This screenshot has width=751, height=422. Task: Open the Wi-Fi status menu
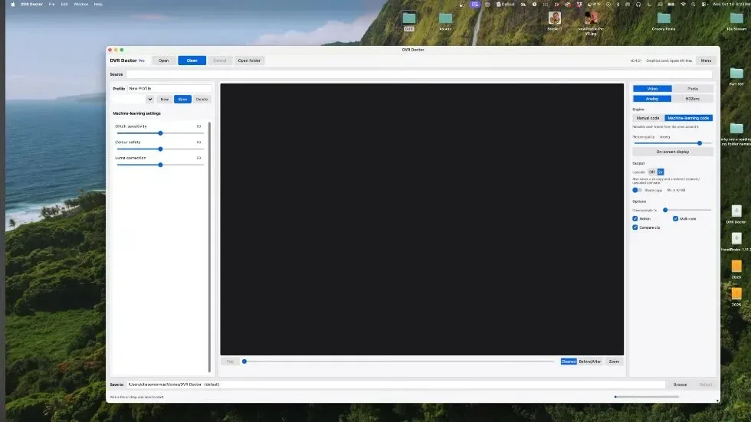683,5
